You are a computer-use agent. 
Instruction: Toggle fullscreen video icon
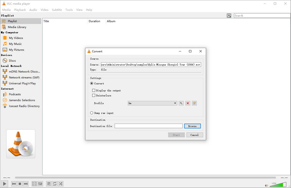[34, 184]
